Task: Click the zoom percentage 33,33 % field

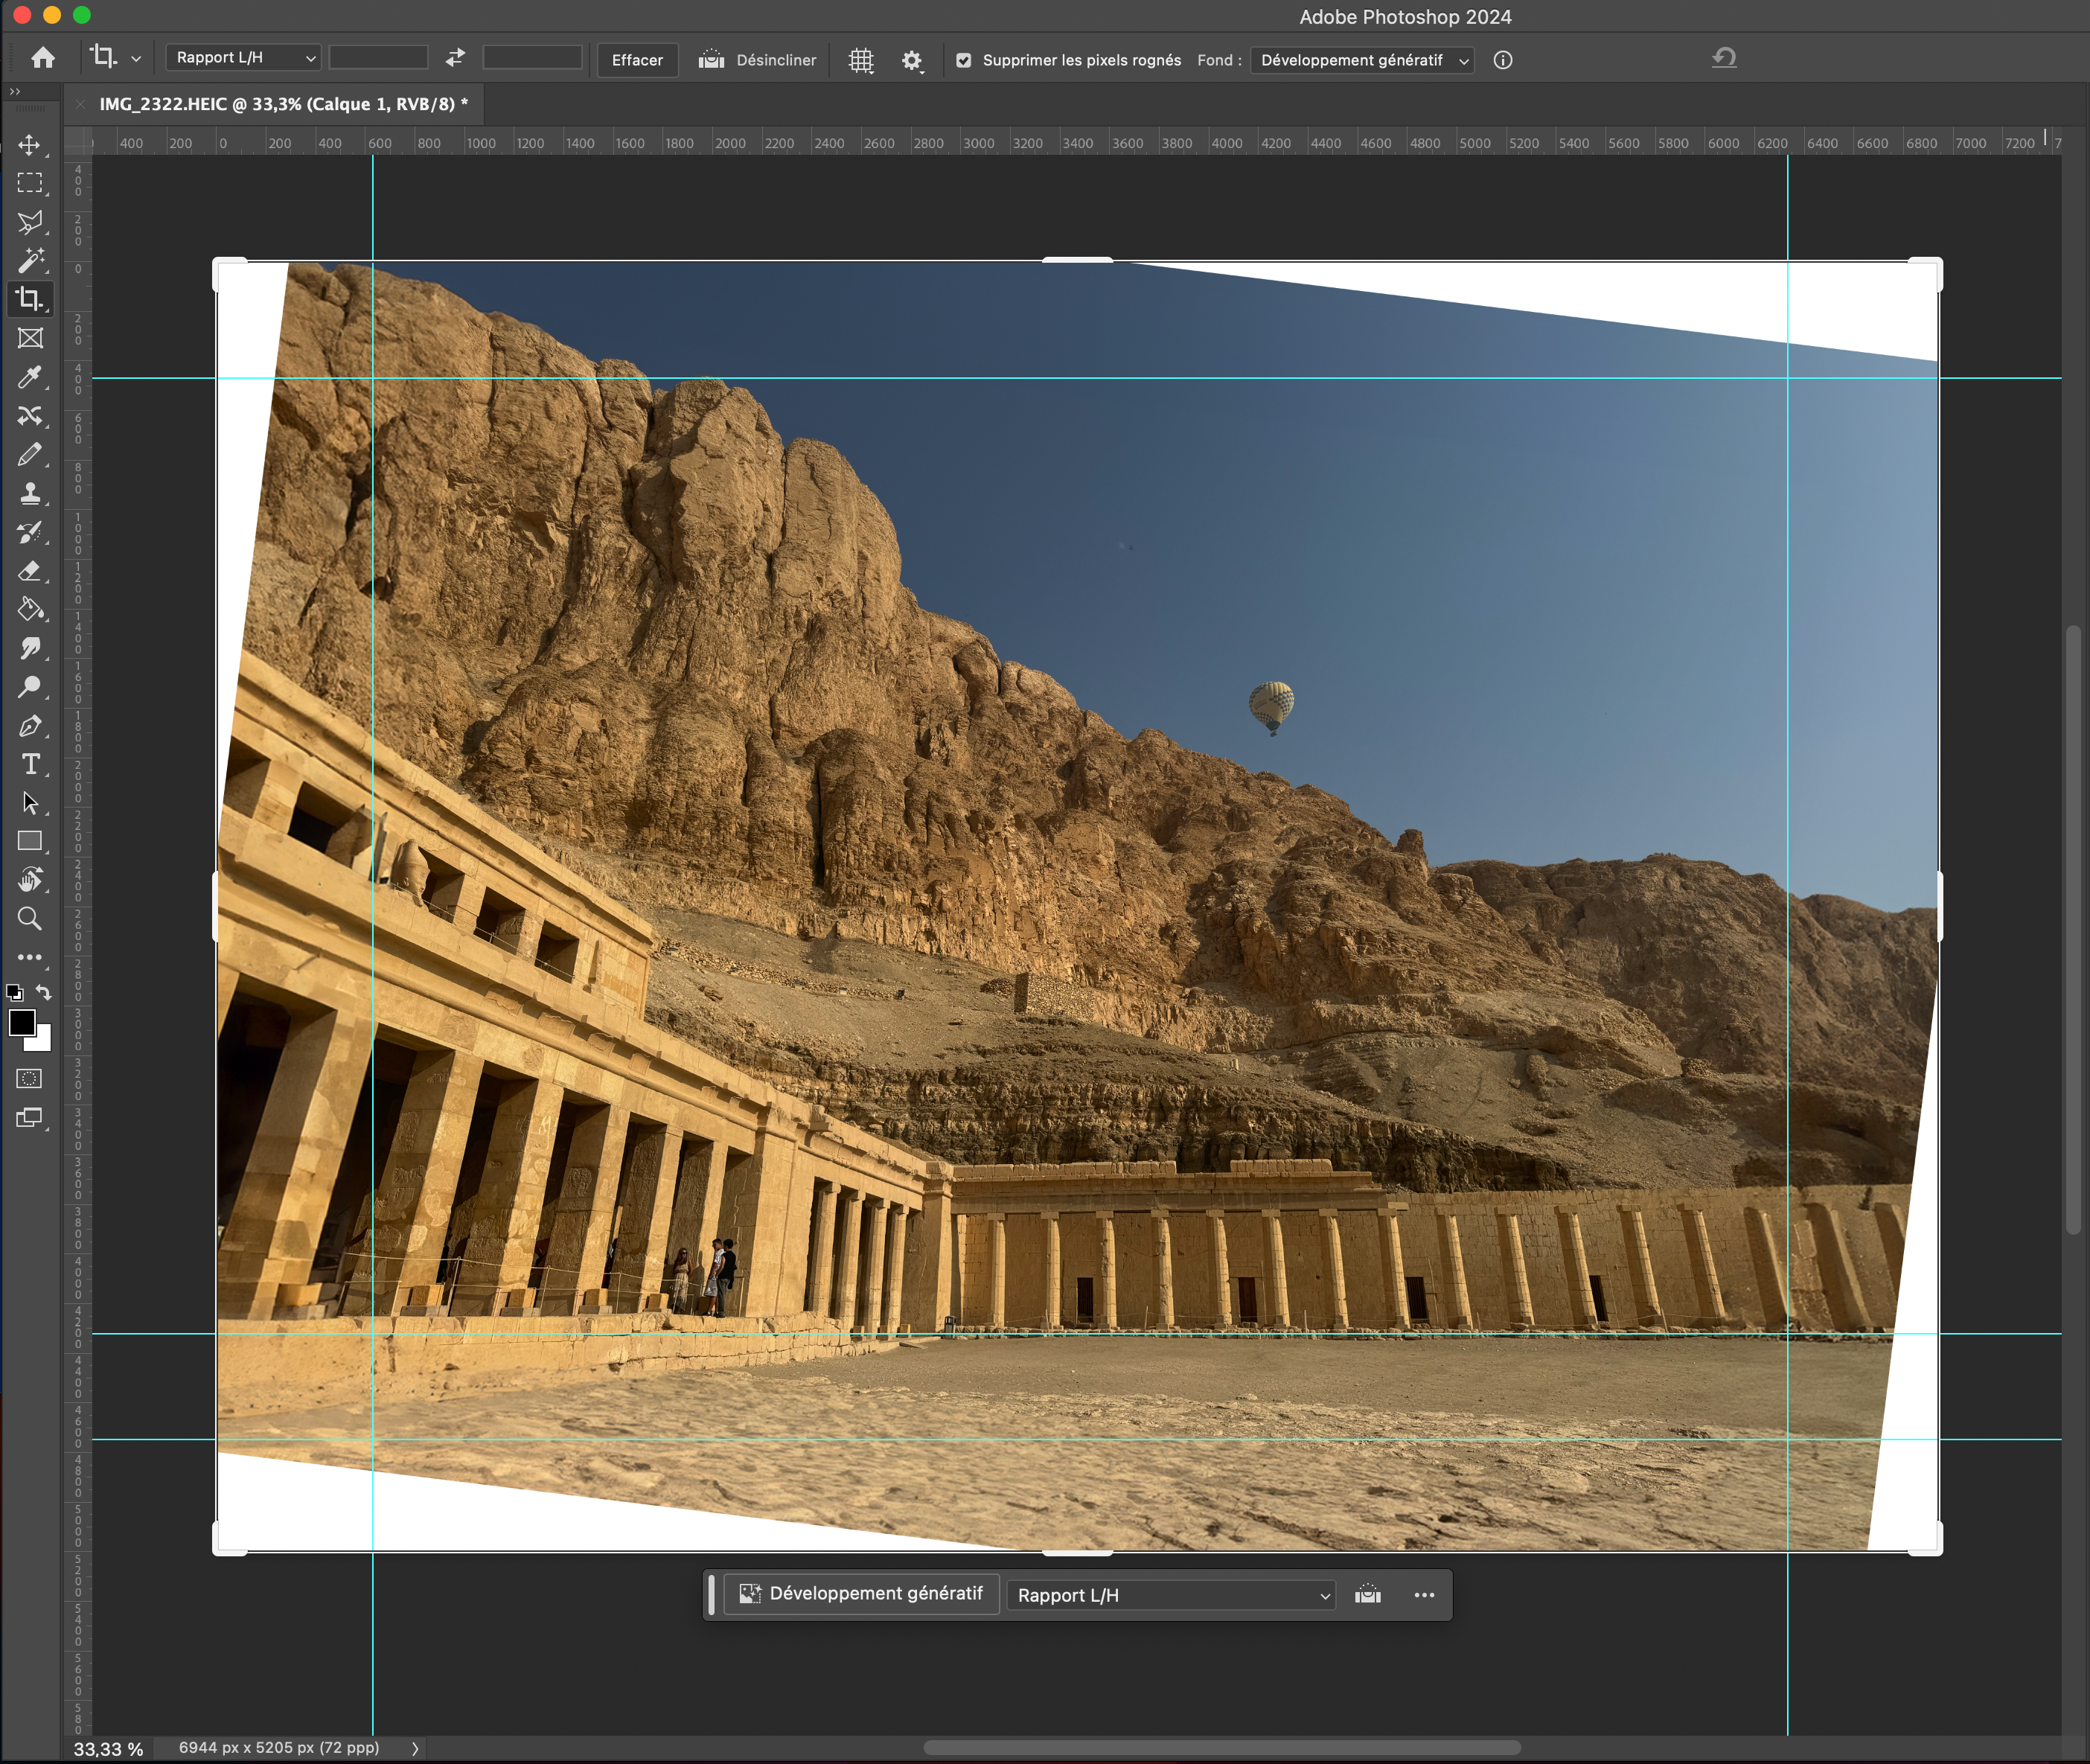Action: point(108,1748)
